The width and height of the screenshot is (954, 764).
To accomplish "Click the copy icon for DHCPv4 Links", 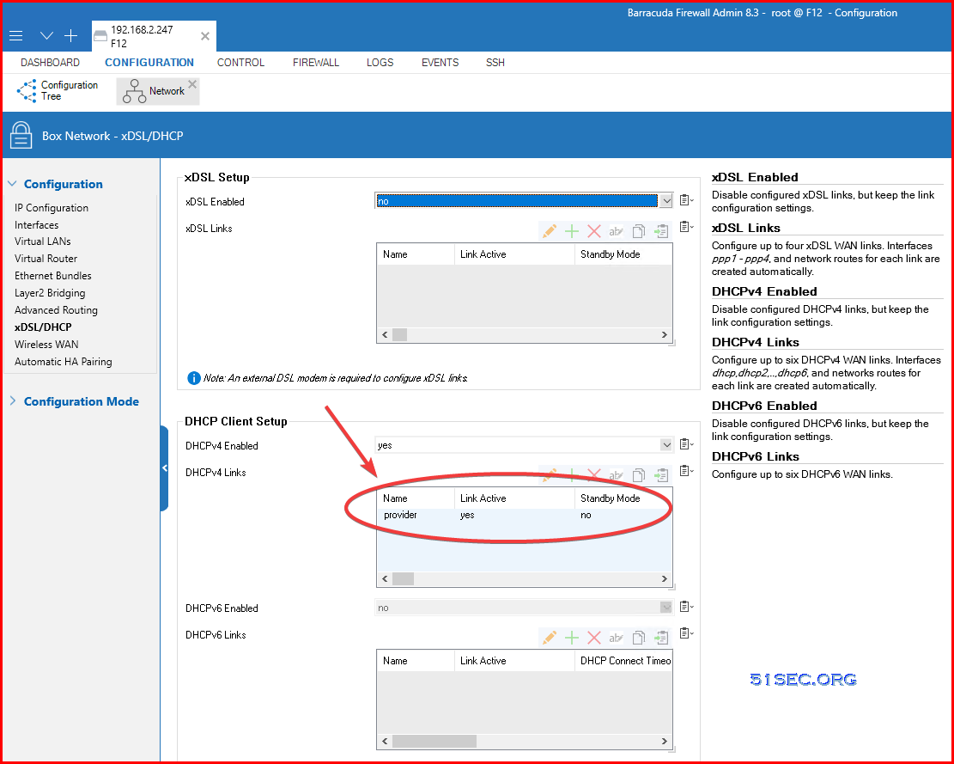I will (638, 475).
